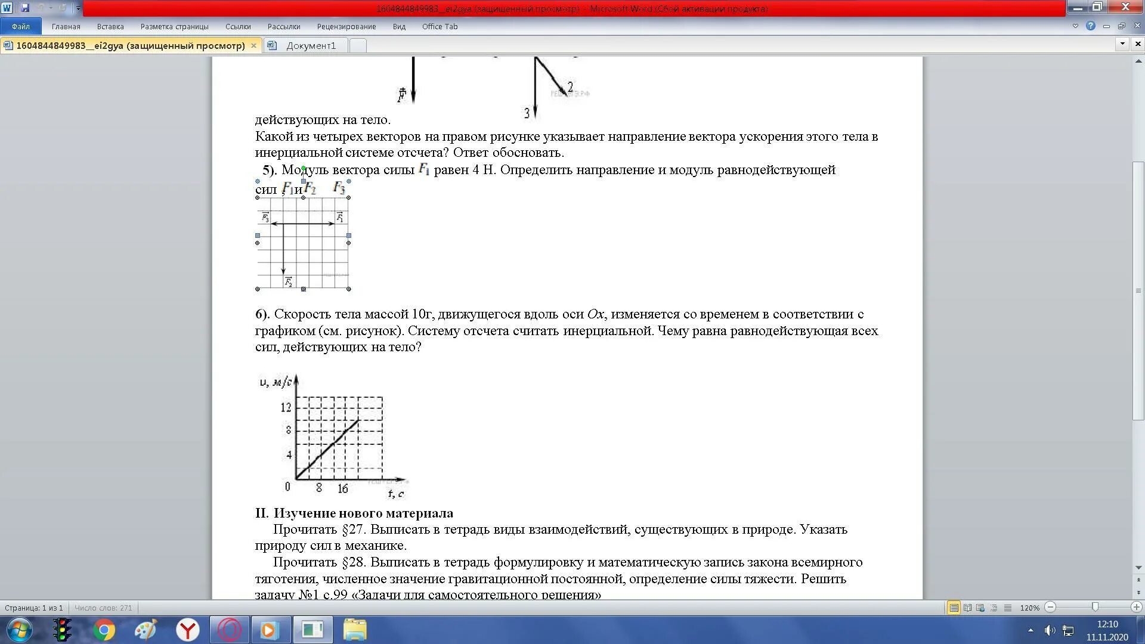This screenshot has width=1145, height=644.
Task: Click the Save icon in quick access toolbar
Action: tap(25, 8)
